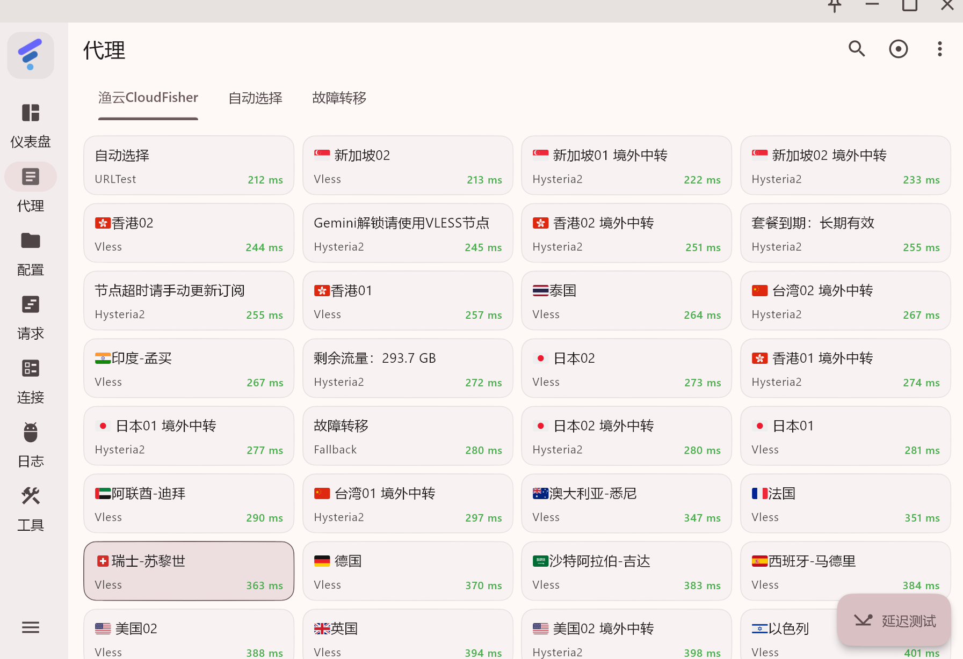Open the Requests (请求) sidebar icon
The width and height of the screenshot is (963, 659).
31,304
